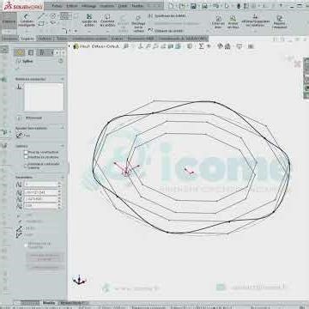Select the Ajuster les entités tool
The width and height of the screenshot is (309, 309).
(89, 21)
